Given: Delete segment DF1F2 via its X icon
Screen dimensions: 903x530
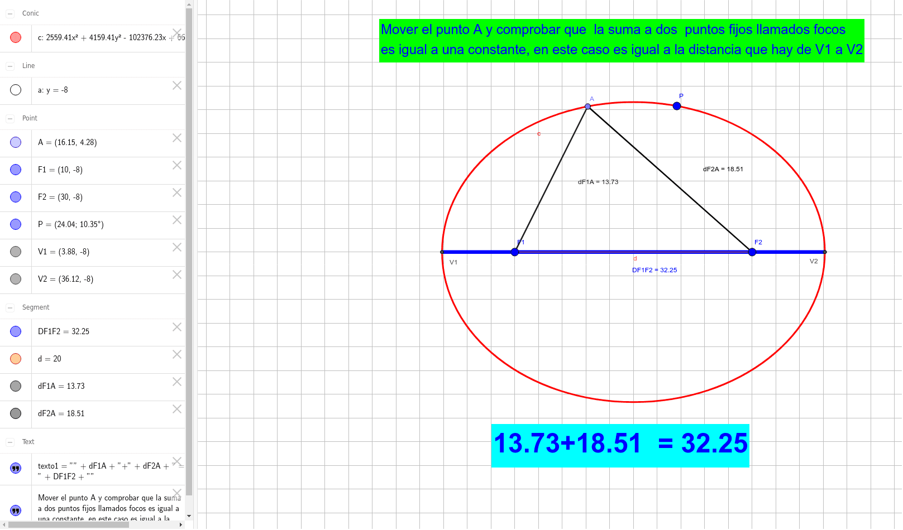Looking at the screenshot, I should 177,327.
